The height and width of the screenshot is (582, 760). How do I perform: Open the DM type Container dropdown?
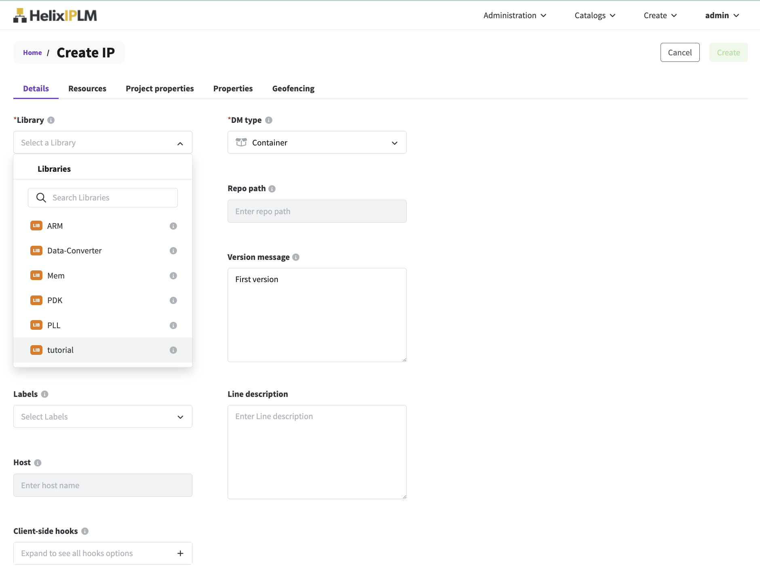point(317,143)
